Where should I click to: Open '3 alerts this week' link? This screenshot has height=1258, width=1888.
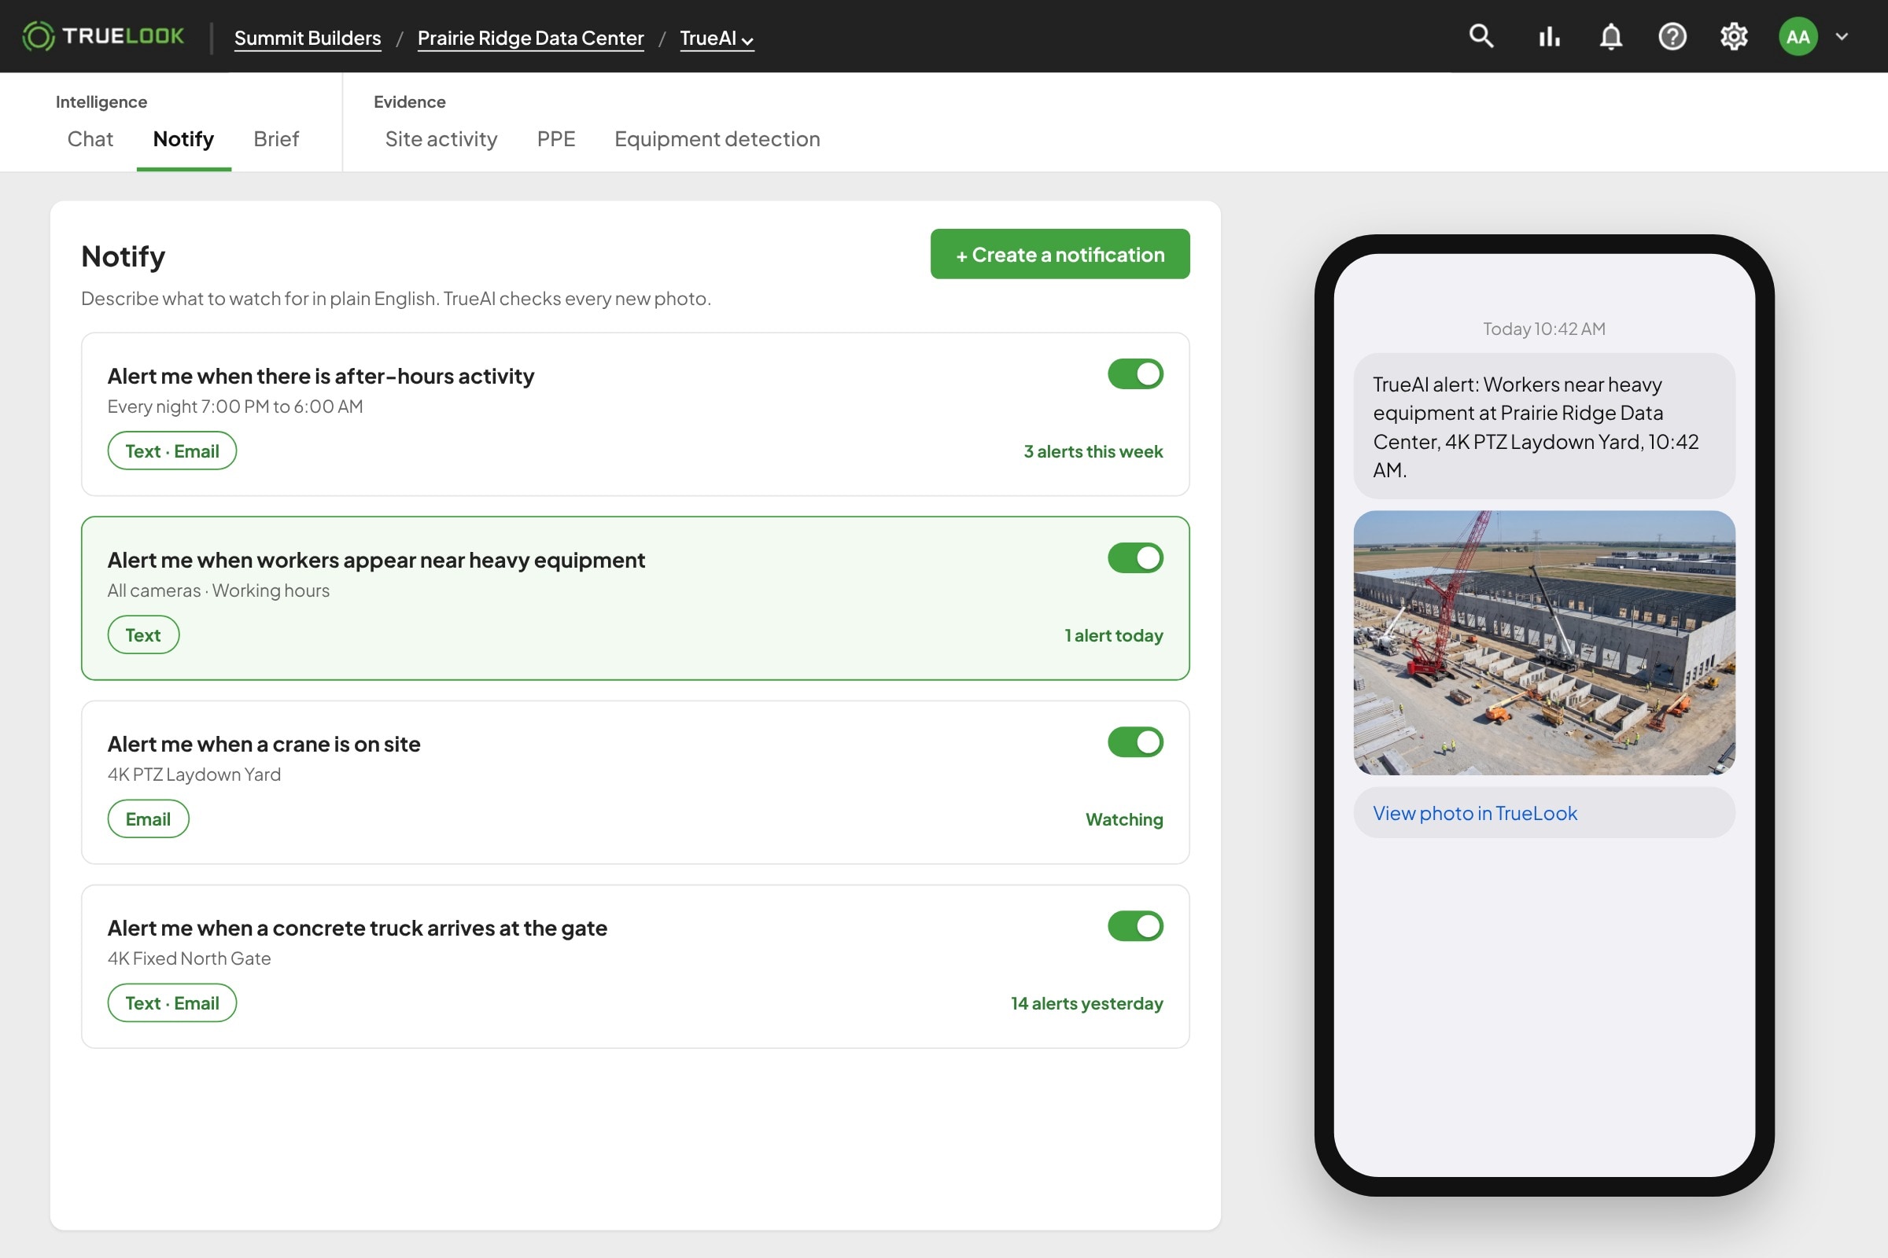1093,451
